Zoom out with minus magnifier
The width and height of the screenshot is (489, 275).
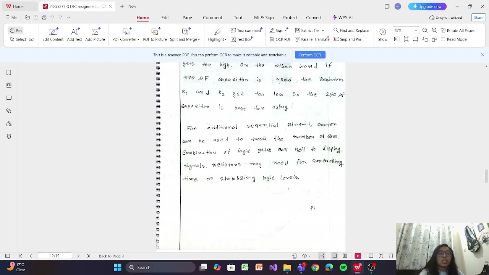point(425,30)
